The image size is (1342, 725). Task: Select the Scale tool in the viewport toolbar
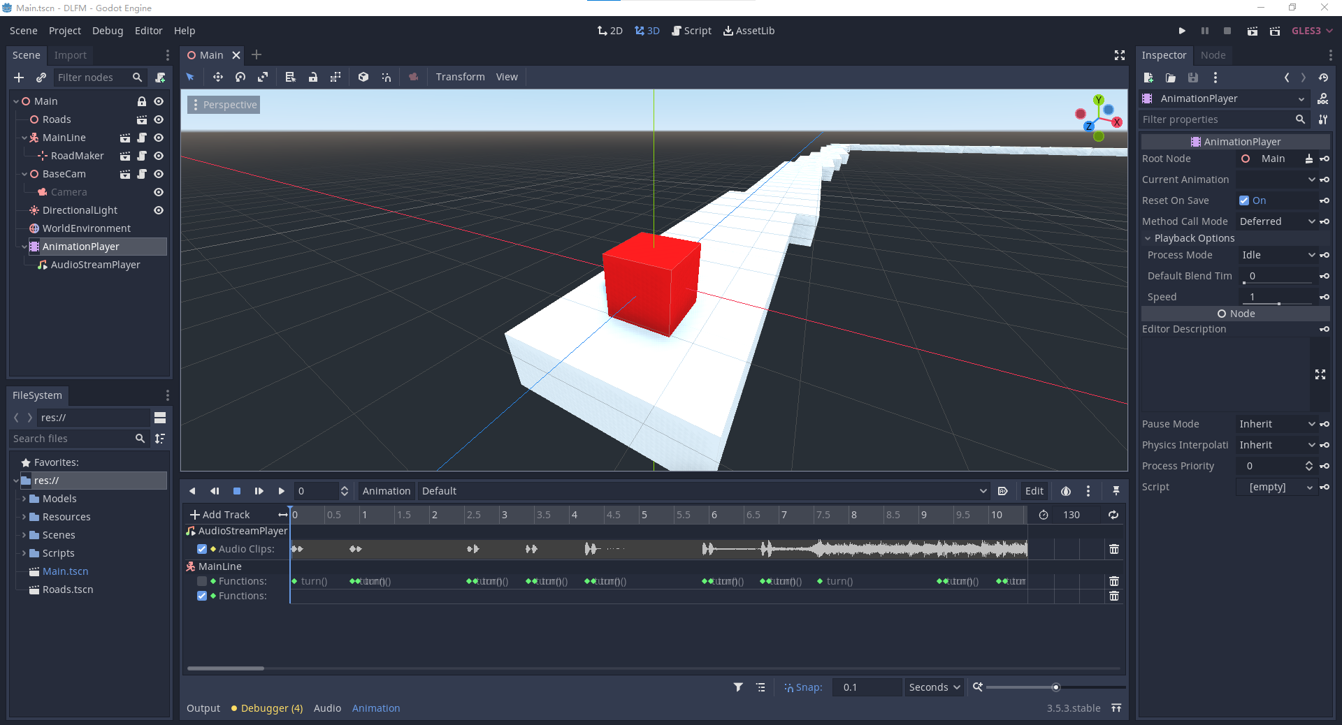coord(263,77)
